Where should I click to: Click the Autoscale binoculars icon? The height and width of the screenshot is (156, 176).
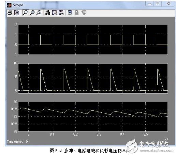pos(48,13)
